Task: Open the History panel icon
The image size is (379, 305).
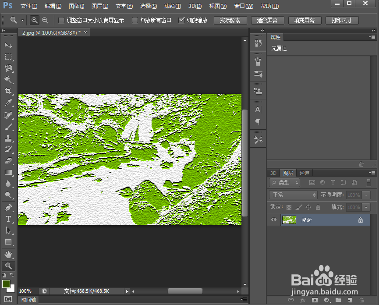Action: click(258, 43)
